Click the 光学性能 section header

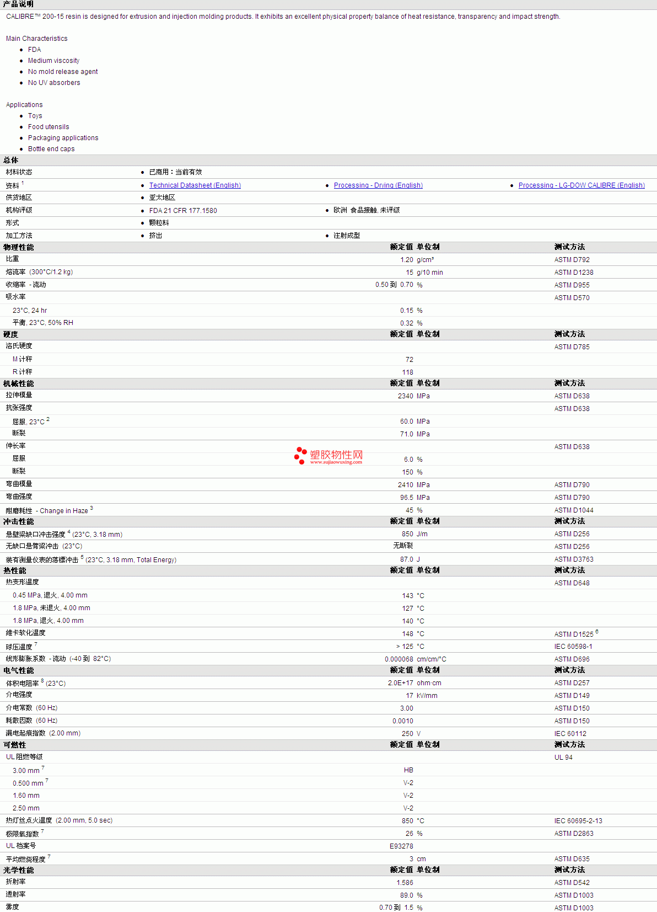click(19, 870)
